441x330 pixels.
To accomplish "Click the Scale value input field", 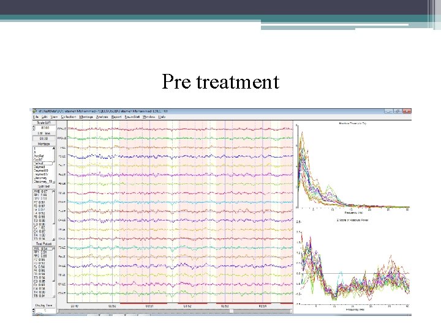I will tap(45, 128).
